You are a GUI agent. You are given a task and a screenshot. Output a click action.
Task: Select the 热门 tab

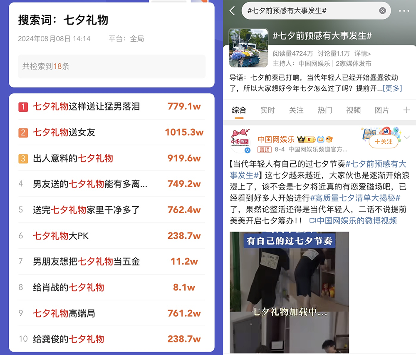pos(325,110)
